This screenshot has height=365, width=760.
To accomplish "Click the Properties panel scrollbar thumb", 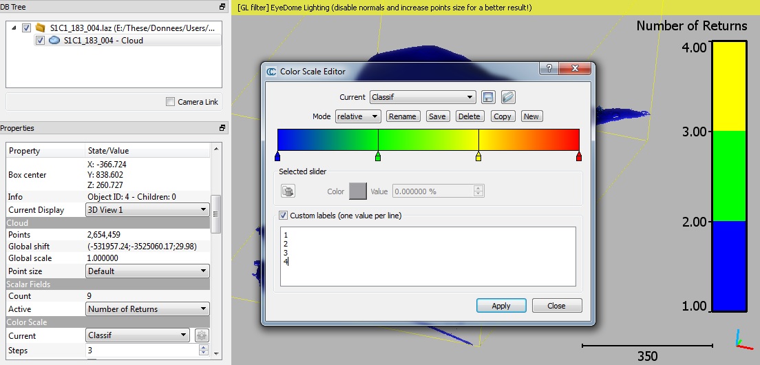I will [x=216, y=213].
